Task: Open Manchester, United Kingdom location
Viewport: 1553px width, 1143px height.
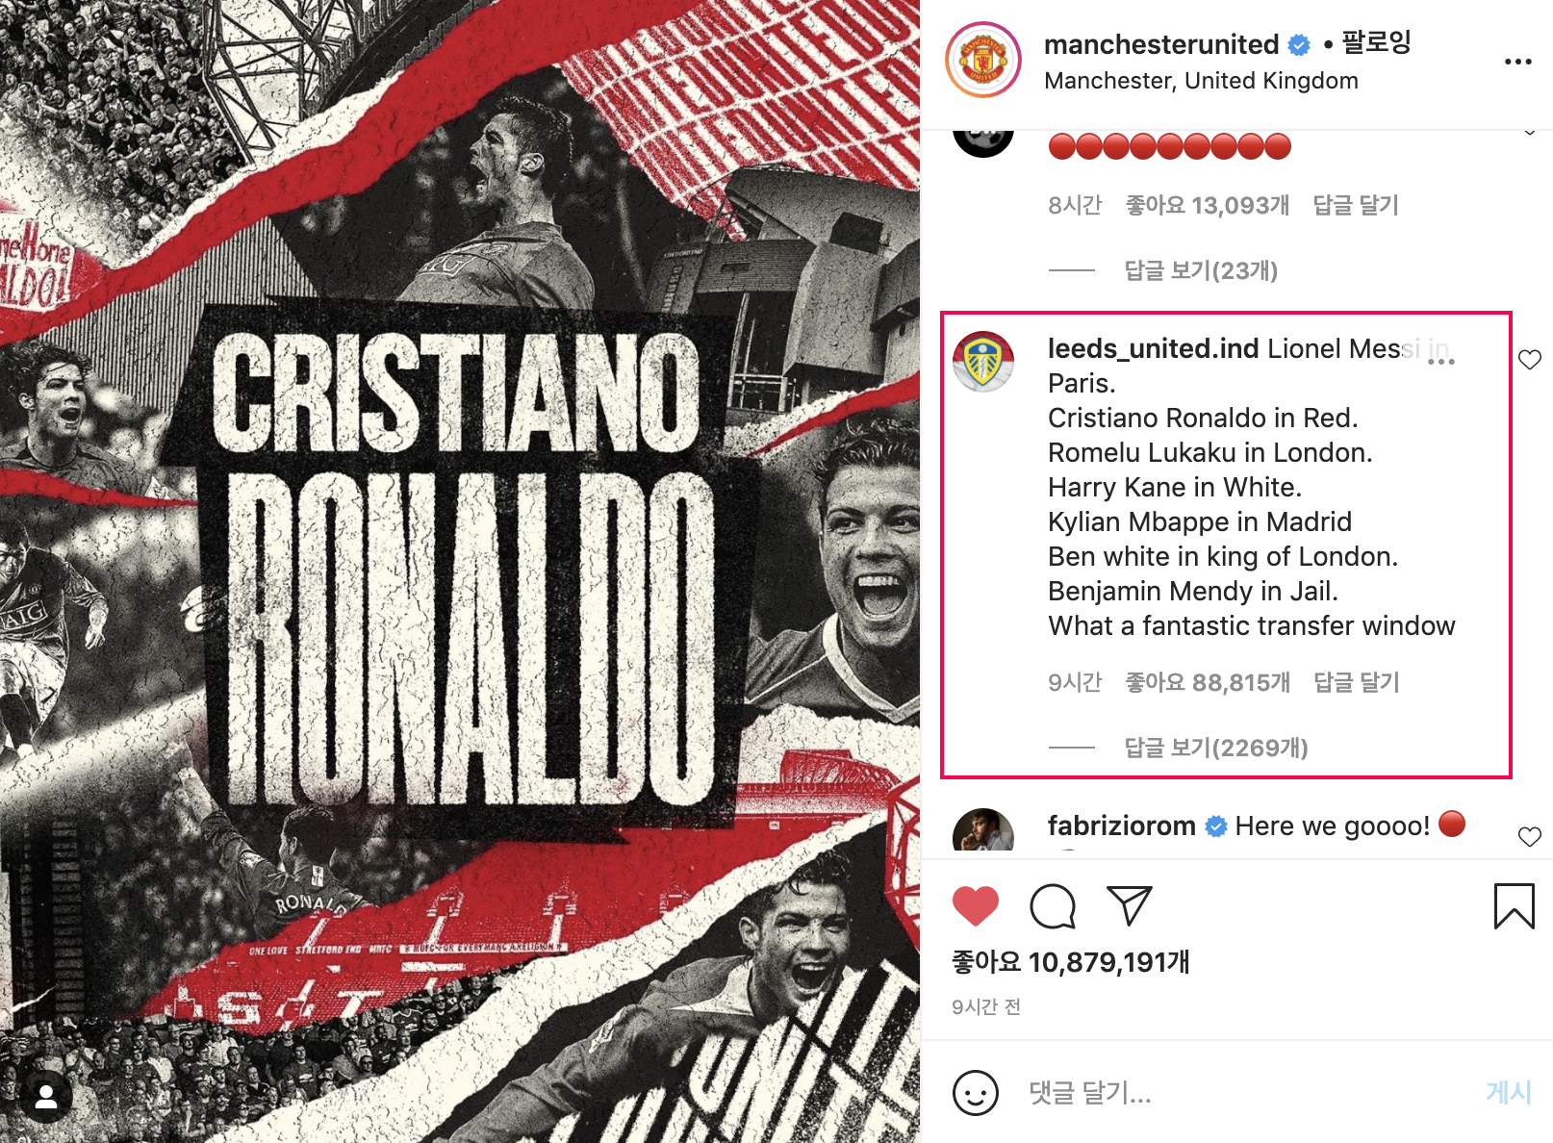Action: coord(1201,81)
